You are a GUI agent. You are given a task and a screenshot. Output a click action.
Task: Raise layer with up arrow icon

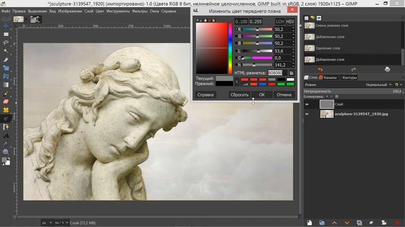335,223
